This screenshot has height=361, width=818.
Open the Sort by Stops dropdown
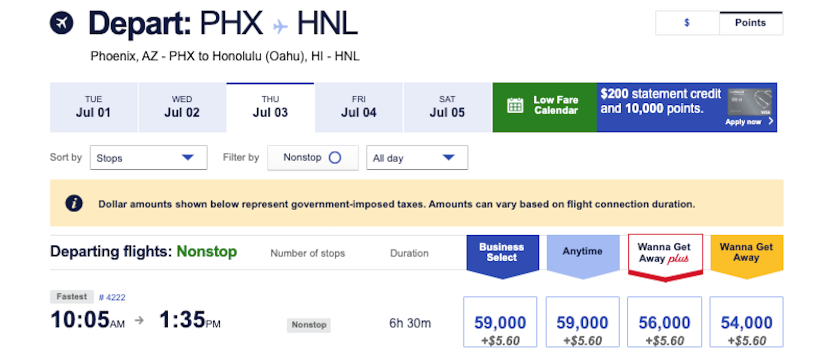[x=148, y=157]
